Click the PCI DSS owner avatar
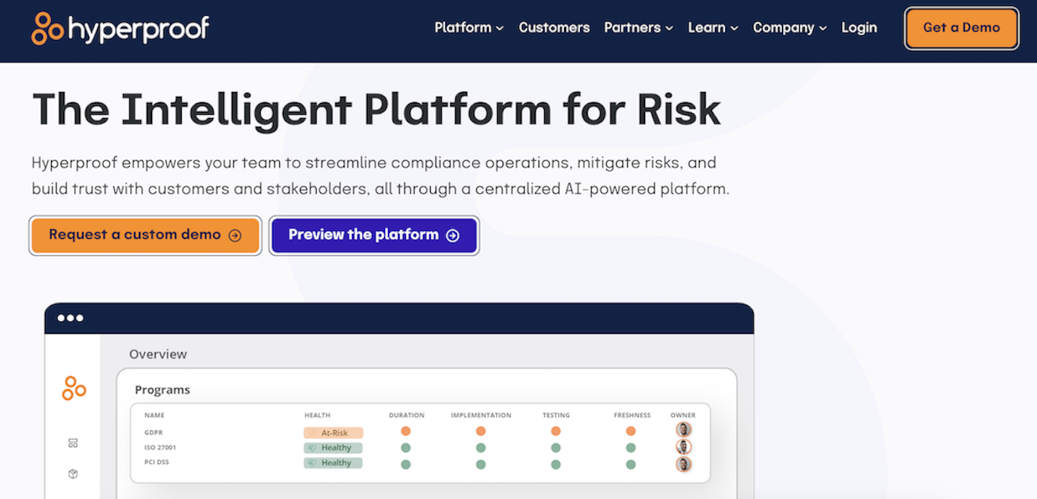Viewport: 1037px width, 499px height. [683, 464]
